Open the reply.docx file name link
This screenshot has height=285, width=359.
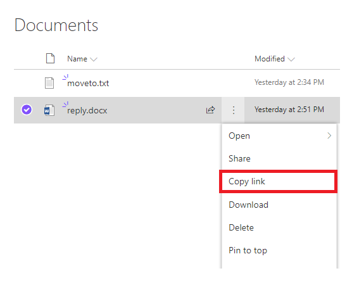pos(87,111)
